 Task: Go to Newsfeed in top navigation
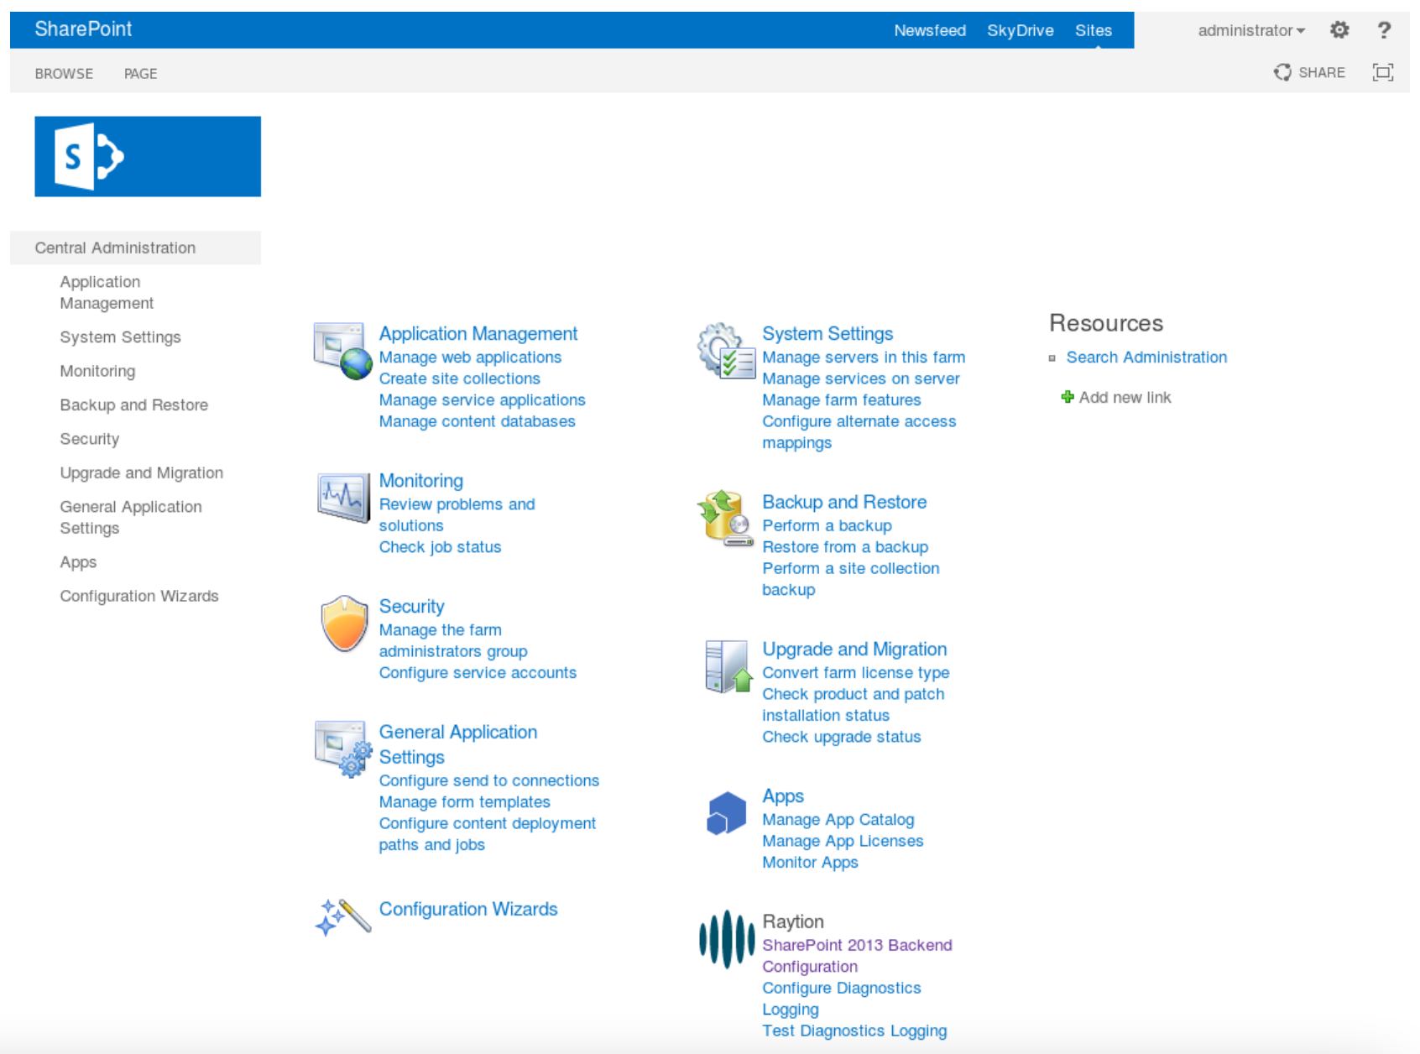(929, 30)
